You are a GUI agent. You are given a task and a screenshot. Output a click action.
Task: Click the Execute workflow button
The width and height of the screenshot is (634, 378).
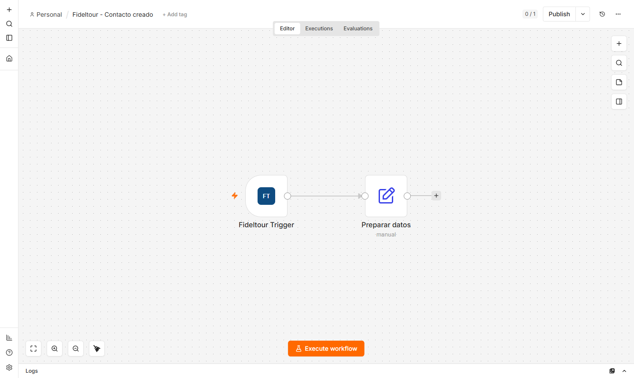[326, 349]
